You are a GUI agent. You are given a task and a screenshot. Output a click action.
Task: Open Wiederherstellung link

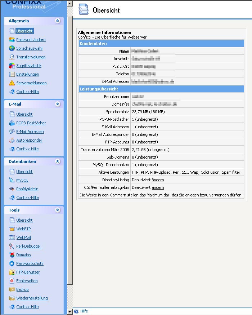tap(32, 298)
